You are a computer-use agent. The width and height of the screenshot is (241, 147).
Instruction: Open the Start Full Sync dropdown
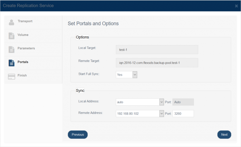click(x=127, y=75)
